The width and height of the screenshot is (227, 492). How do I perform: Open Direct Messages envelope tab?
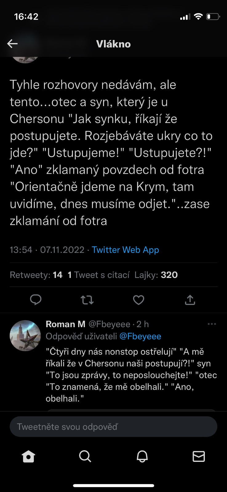pos(199,456)
